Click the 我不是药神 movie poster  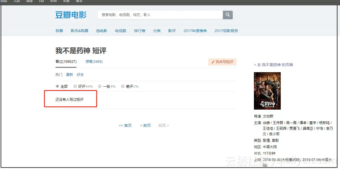[267, 91]
